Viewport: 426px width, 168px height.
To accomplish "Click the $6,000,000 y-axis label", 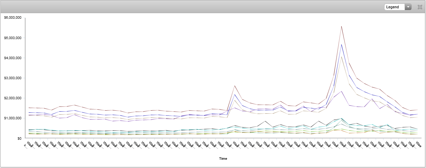I will 13,18.
